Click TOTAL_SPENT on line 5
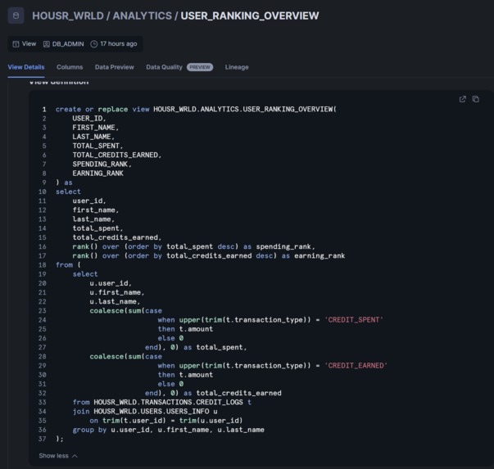The image size is (494, 469). (x=96, y=146)
